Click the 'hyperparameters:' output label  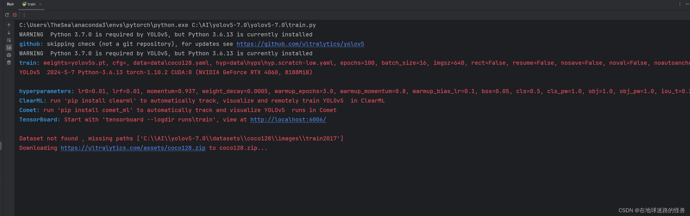tap(47, 91)
